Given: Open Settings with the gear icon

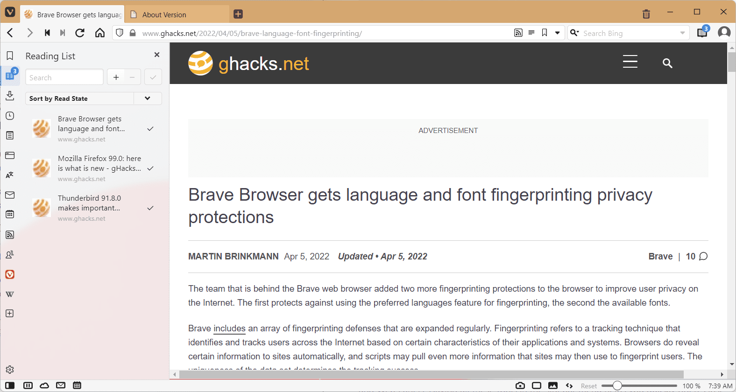Looking at the screenshot, I should (10, 370).
